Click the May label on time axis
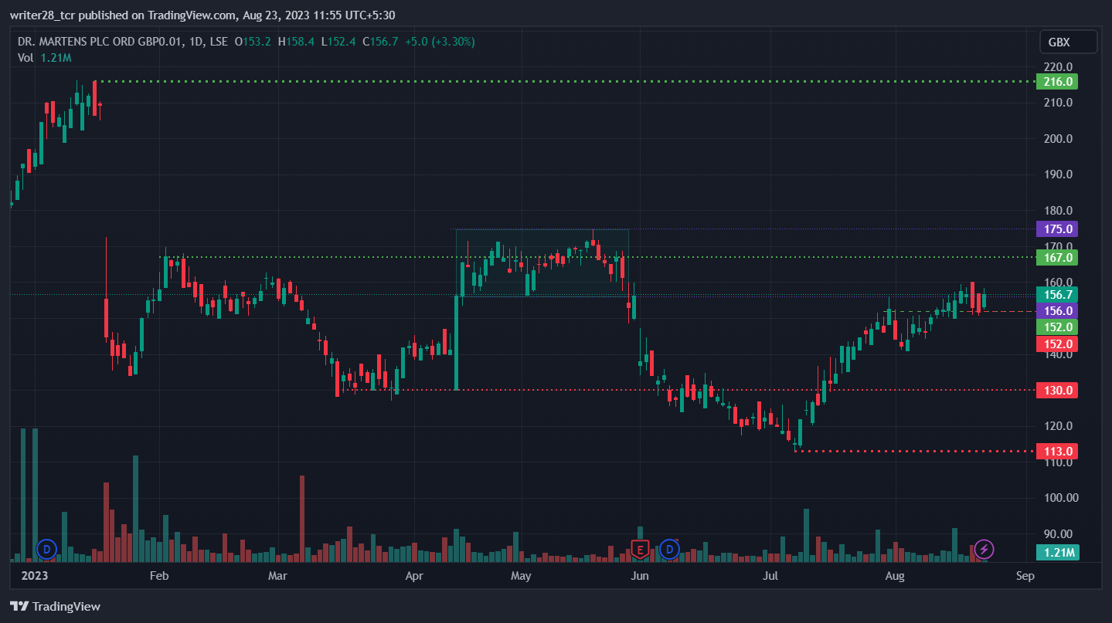1112x623 pixels. click(x=521, y=576)
